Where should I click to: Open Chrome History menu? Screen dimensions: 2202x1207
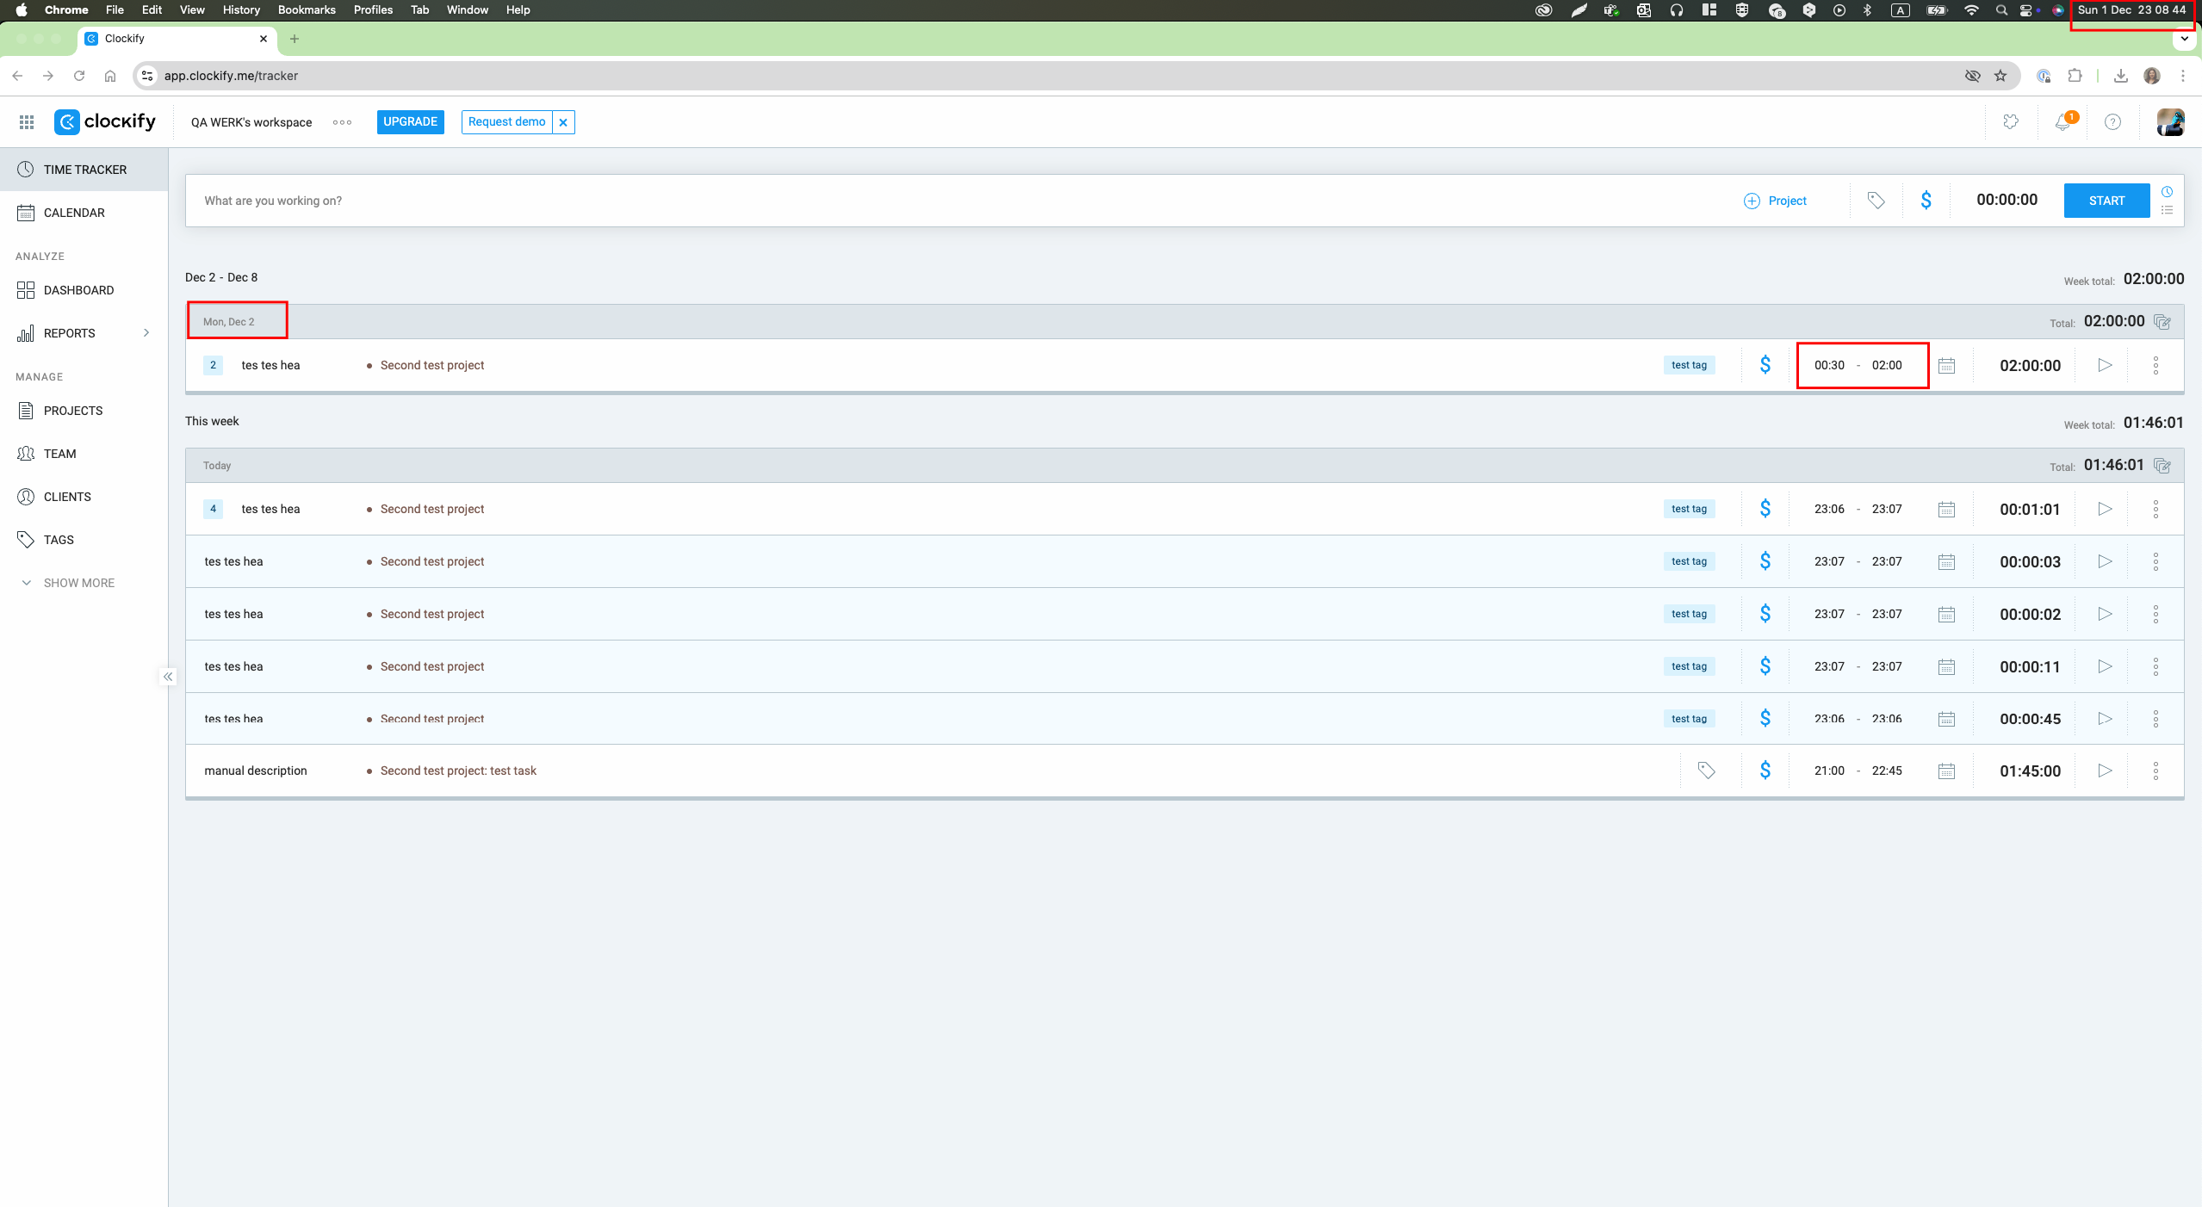[241, 10]
